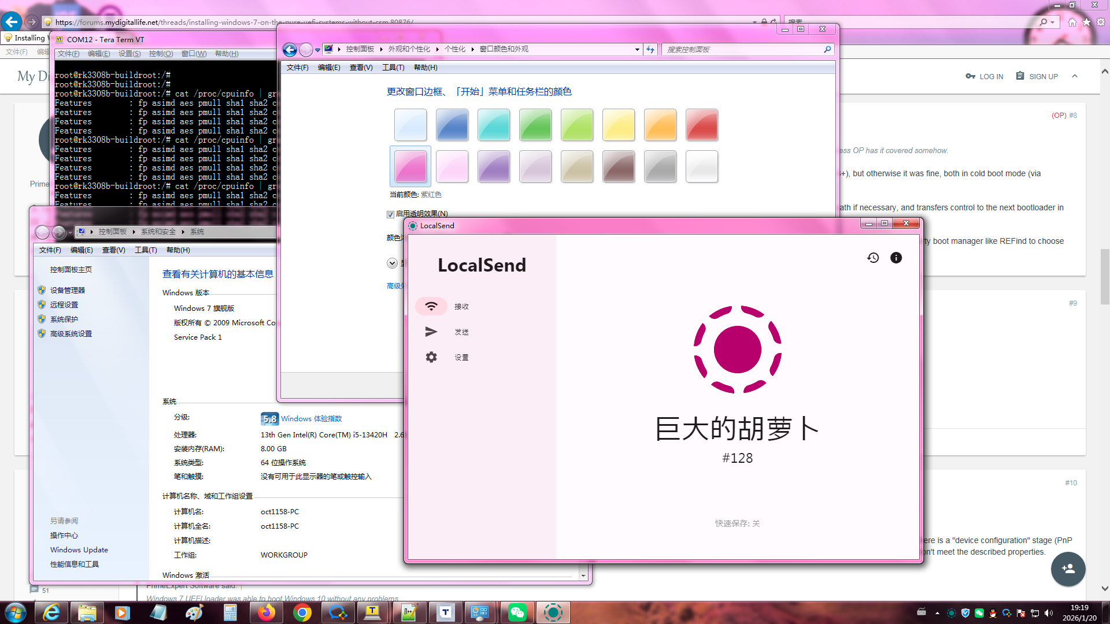Select the Receive (接收) Wi-Fi tab
This screenshot has width=1110, height=624.
(431, 306)
